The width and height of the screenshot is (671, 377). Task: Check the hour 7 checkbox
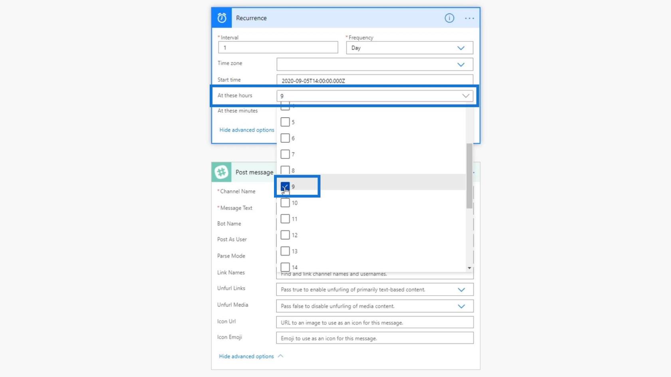tap(285, 154)
